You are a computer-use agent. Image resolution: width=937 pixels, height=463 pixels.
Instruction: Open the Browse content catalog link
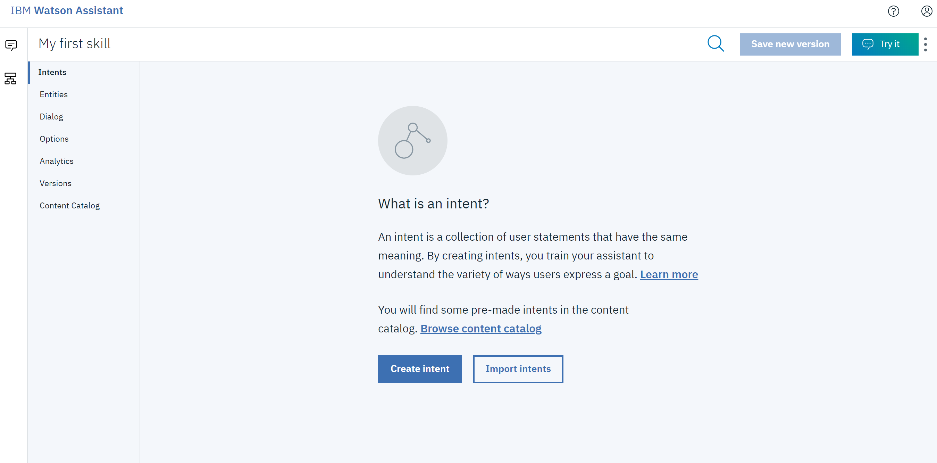481,329
